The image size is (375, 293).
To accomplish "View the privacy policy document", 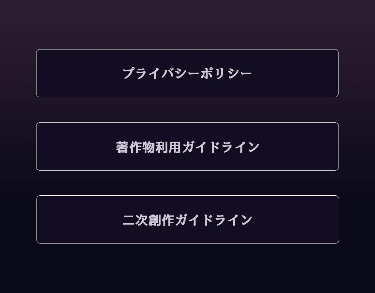I will [187, 73].
